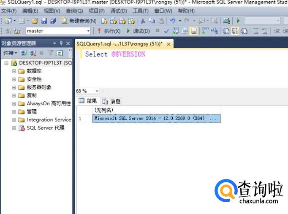Click the MDX query icon
Screen dimensions: 288x214
tap(113, 21)
